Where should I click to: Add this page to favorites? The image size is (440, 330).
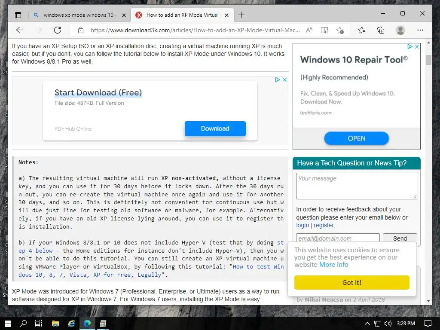click(340, 30)
